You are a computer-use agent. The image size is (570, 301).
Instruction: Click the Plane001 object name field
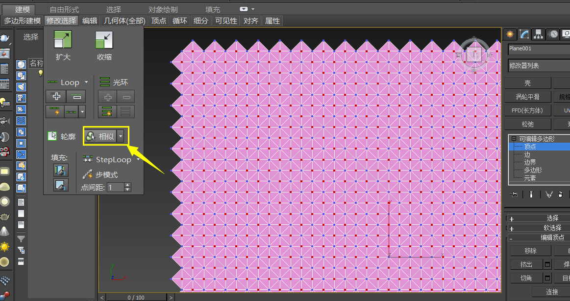539,48
